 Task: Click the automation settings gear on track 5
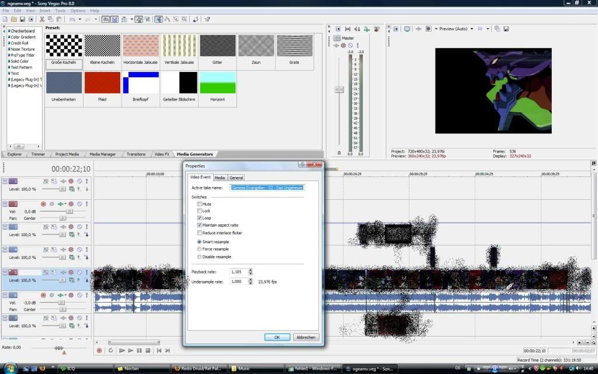click(71, 272)
